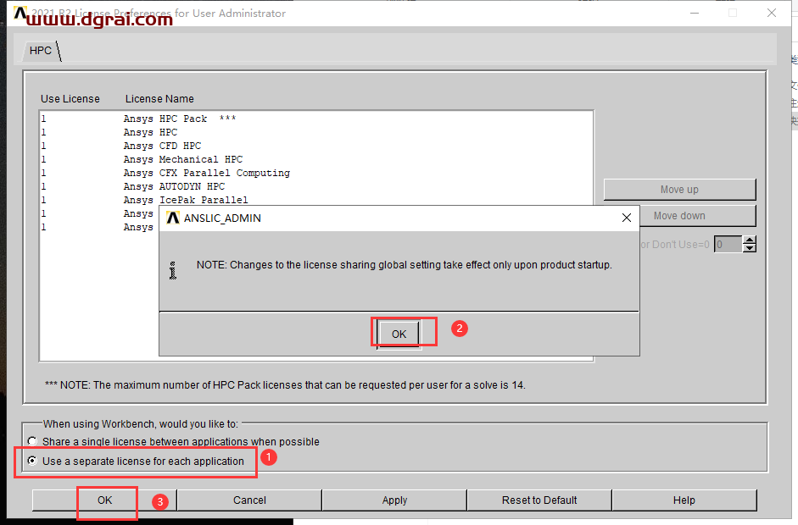Select the 'Ansys HPC' license row
798x525 pixels.
315,132
